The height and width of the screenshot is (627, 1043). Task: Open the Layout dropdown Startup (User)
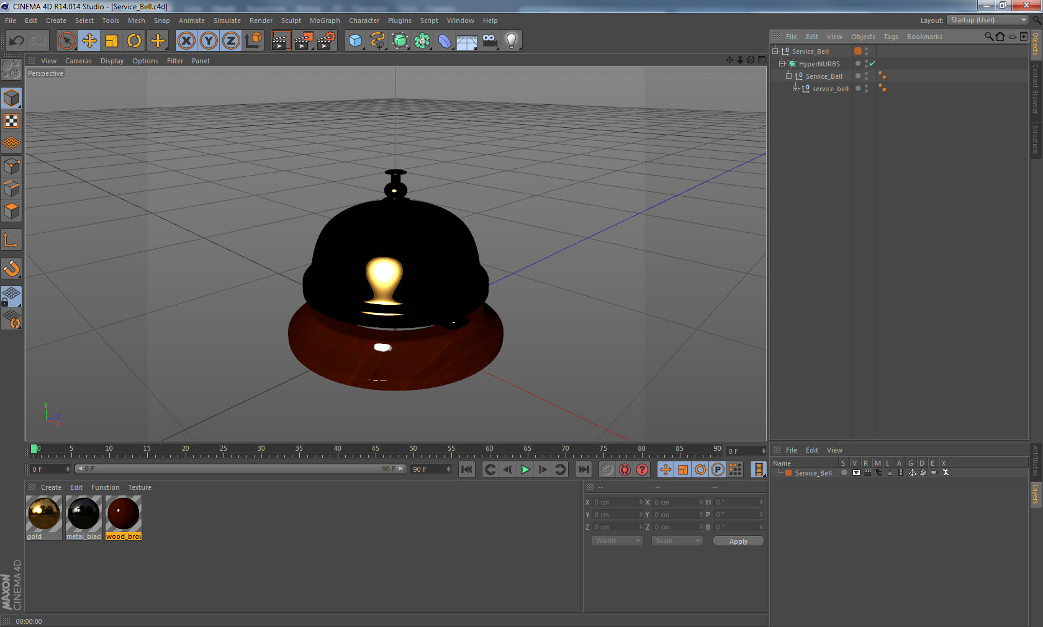[x=988, y=20]
